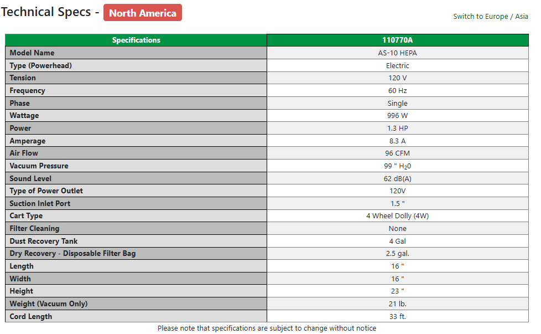Image resolution: width=541 pixels, height=334 pixels.
Task: Click the Power row label
Action: tap(20, 128)
